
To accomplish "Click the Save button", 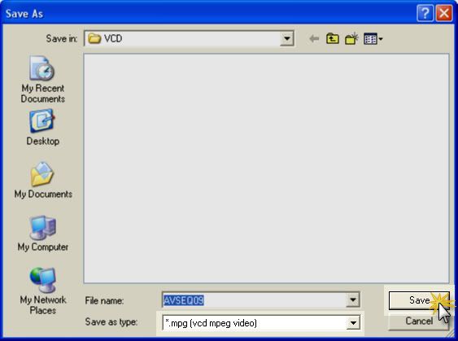I will pyautogui.click(x=419, y=300).
